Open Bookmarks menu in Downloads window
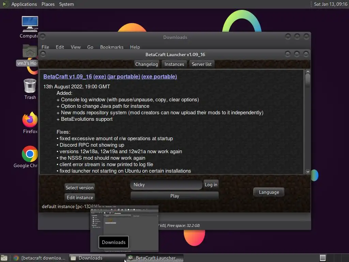Screen dimensions: 349x262 click(x=111, y=47)
